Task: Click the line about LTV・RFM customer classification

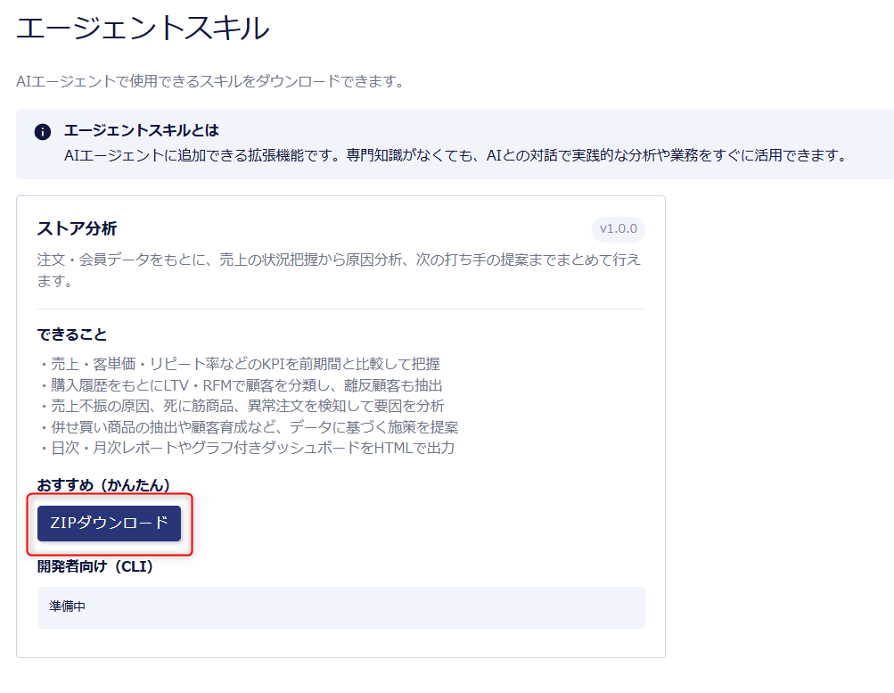Action: [x=241, y=385]
